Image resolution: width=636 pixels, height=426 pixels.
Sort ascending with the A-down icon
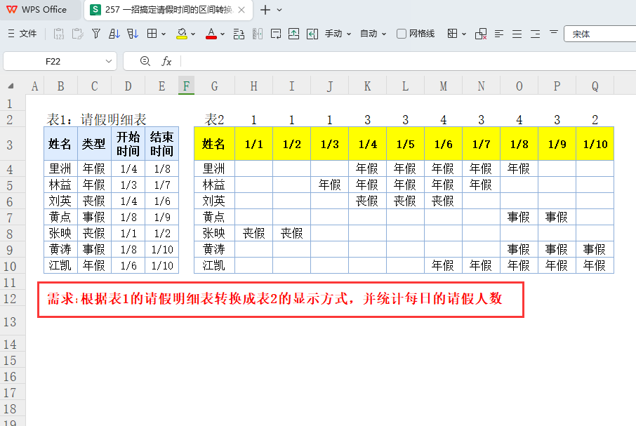114,34
